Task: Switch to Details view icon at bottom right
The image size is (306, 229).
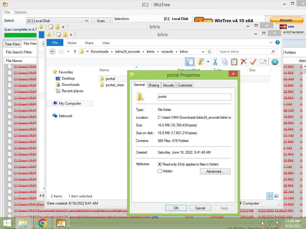Action: pos(270,196)
